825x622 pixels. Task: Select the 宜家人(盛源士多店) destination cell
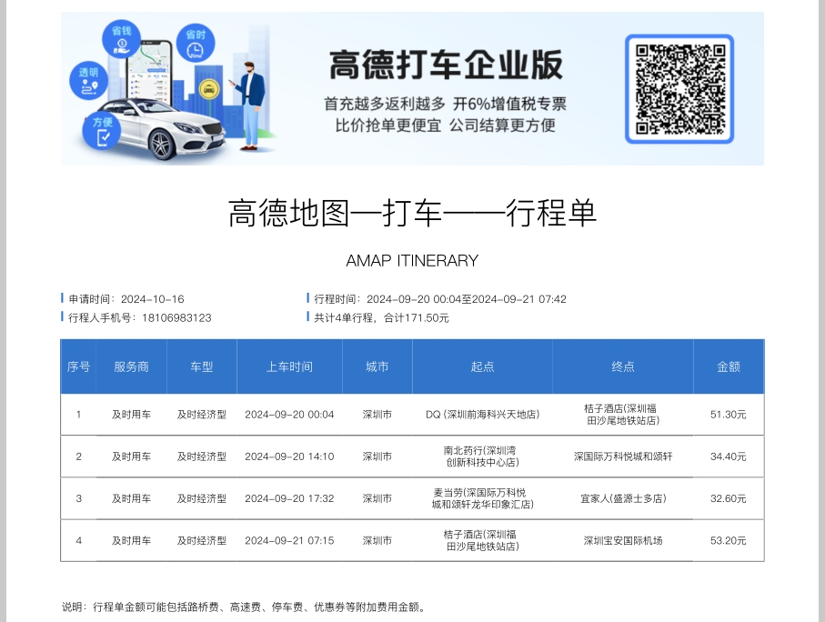[623, 498]
